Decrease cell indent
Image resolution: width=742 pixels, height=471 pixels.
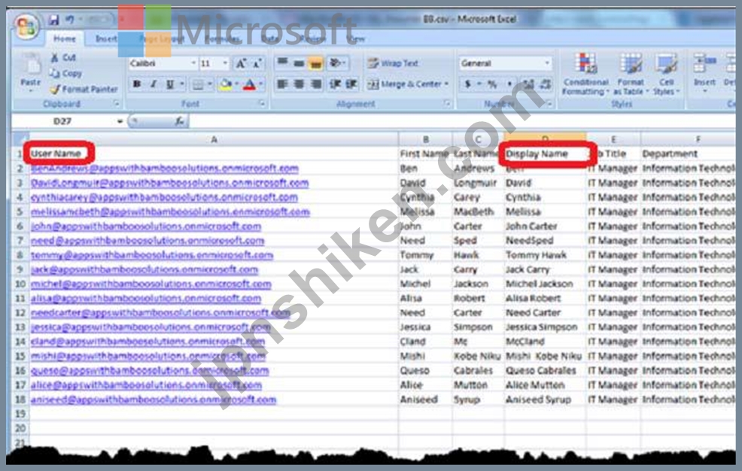point(336,84)
